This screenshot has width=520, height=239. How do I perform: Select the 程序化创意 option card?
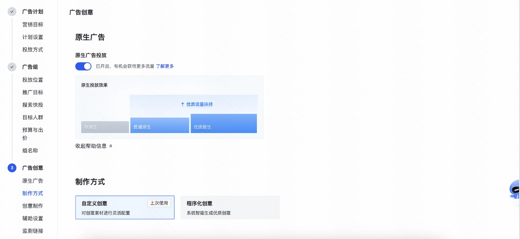point(230,208)
